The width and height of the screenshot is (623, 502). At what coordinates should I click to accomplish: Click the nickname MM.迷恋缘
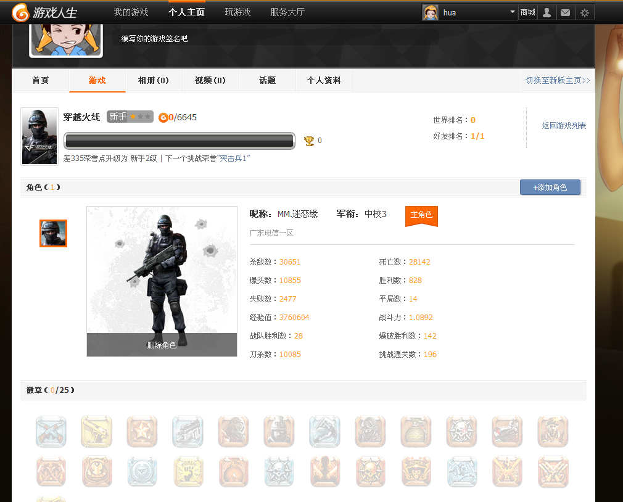(297, 214)
